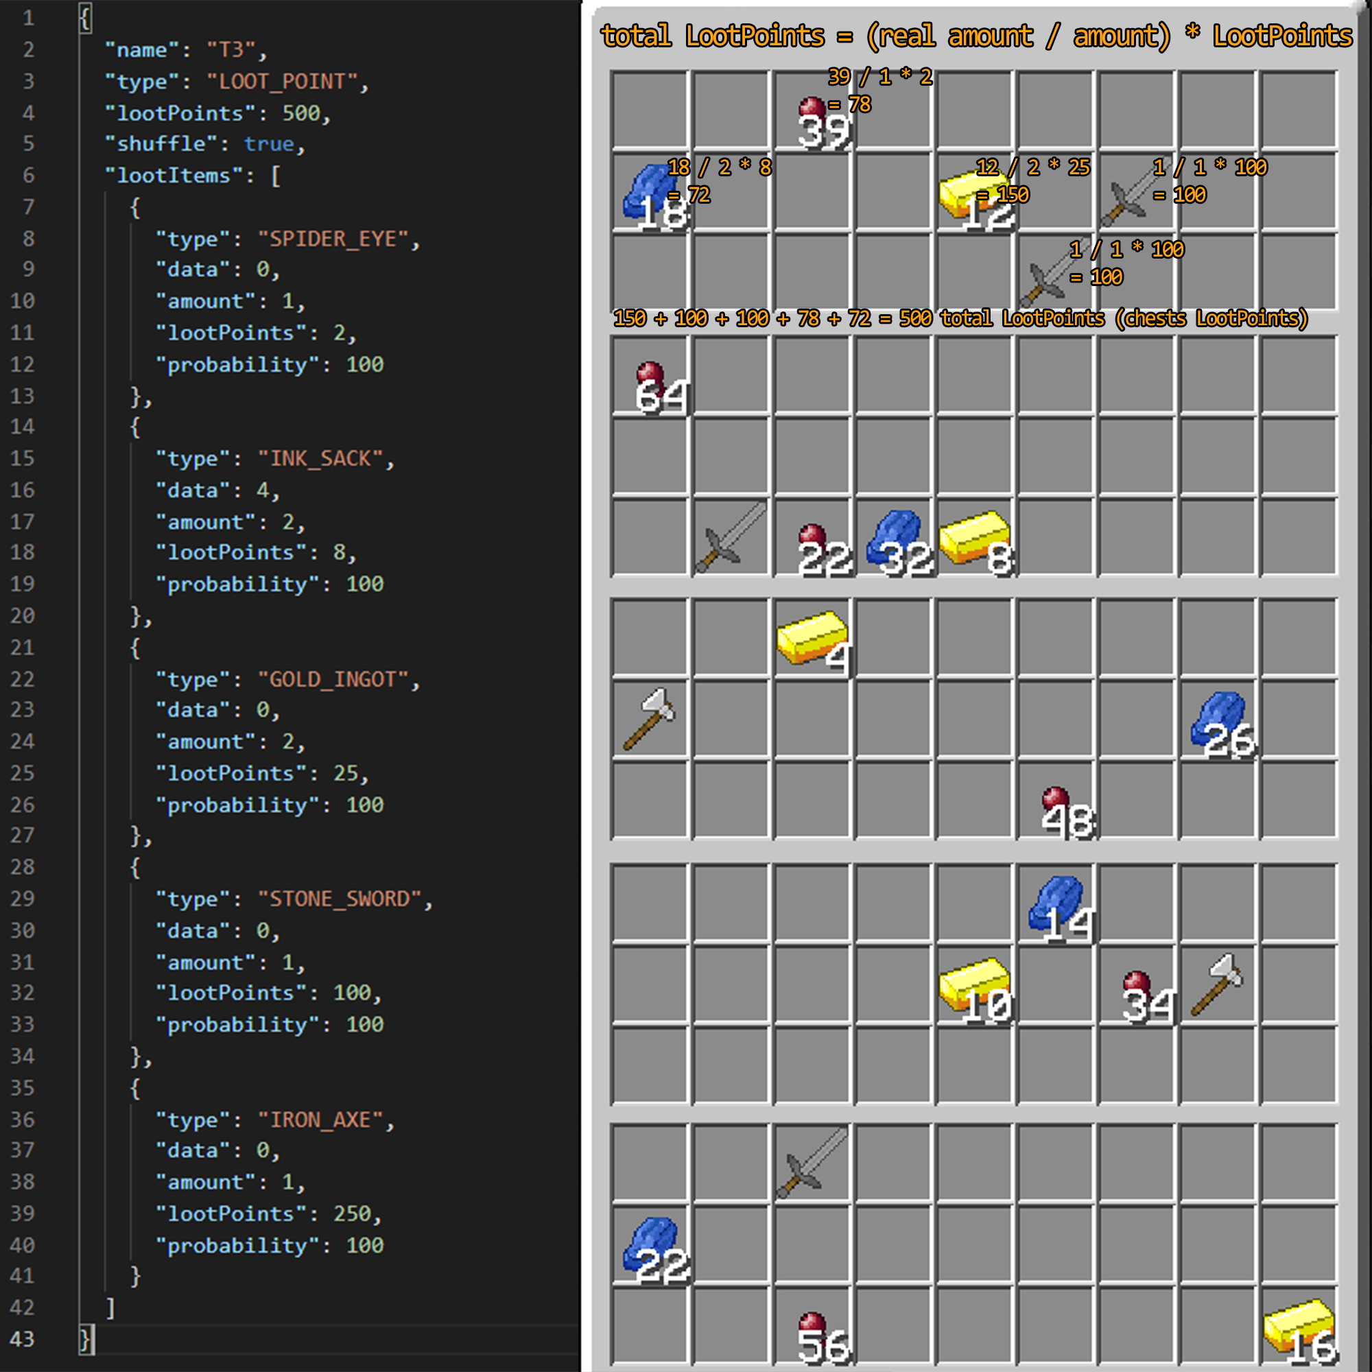Click the 500 total LootPoints sum text
1372x1372 pixels.
pos(960,318)
